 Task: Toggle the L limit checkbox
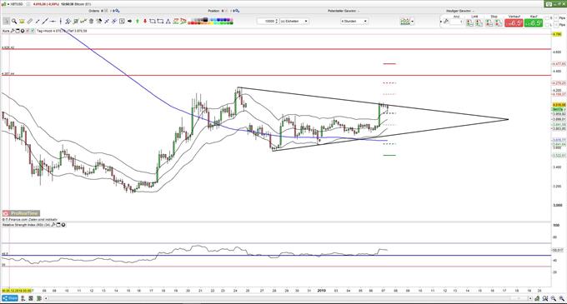547,25
